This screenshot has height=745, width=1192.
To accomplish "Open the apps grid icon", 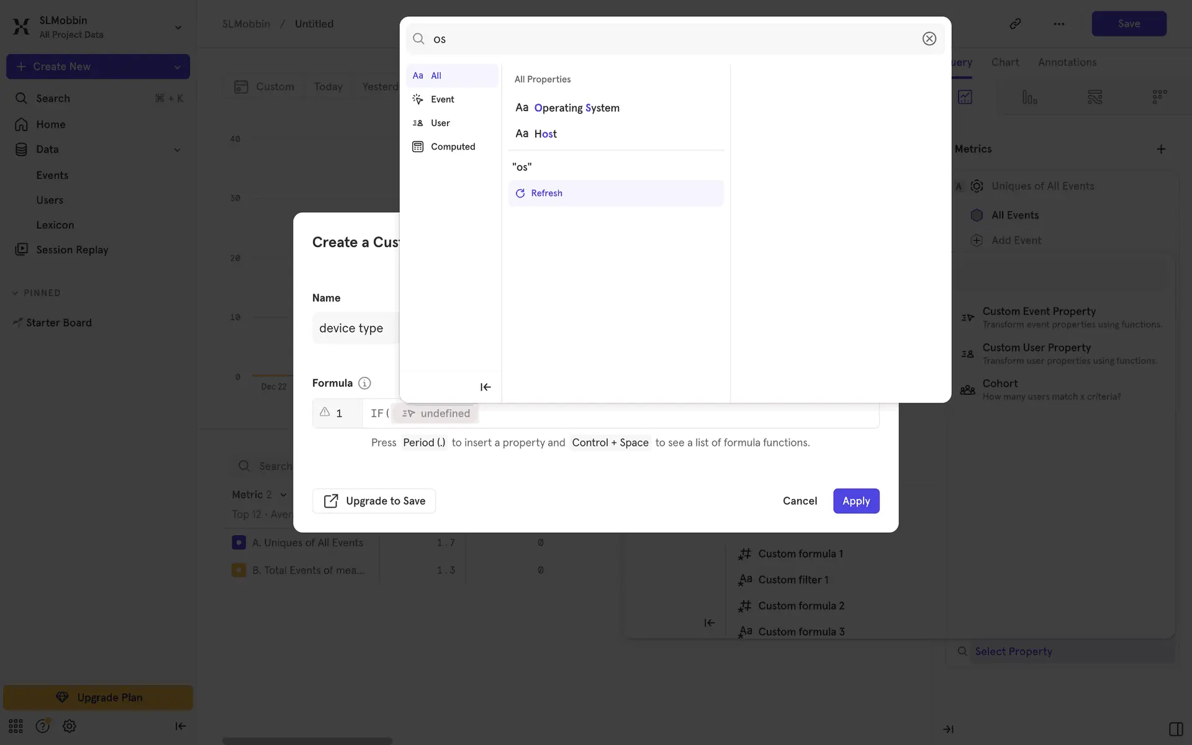I will pyautogui.click(x=16, y=726).
